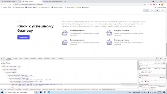Screen dimensions: 167x94
Task: Click the browser home icon
Action: tap(10, 4)
